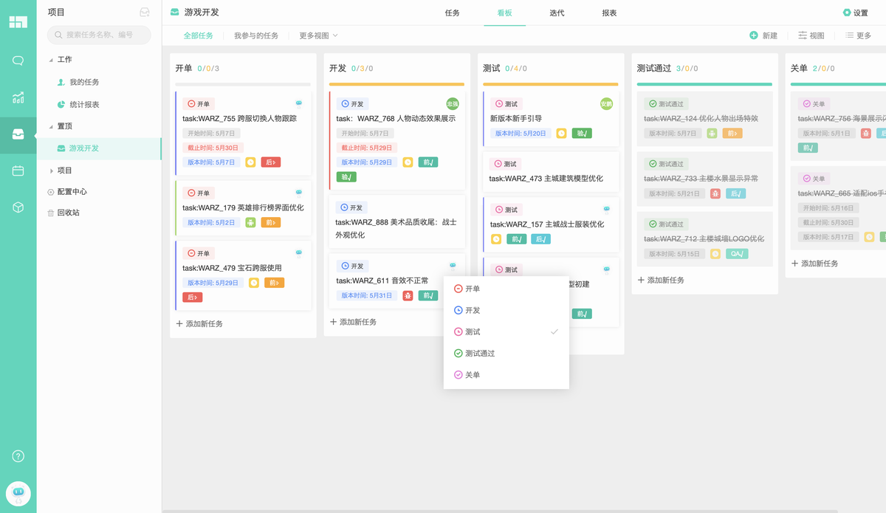Switch to the 报表 tab
The image size is (886, 513).
click(x=609, y=13)
